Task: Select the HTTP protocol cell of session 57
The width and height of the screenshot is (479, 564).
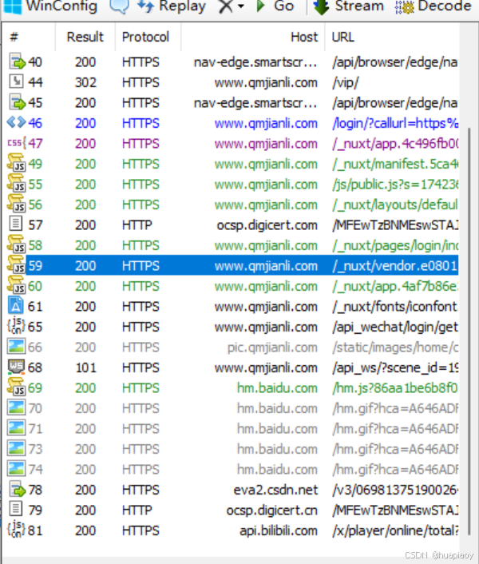Action: coord(137,225)
